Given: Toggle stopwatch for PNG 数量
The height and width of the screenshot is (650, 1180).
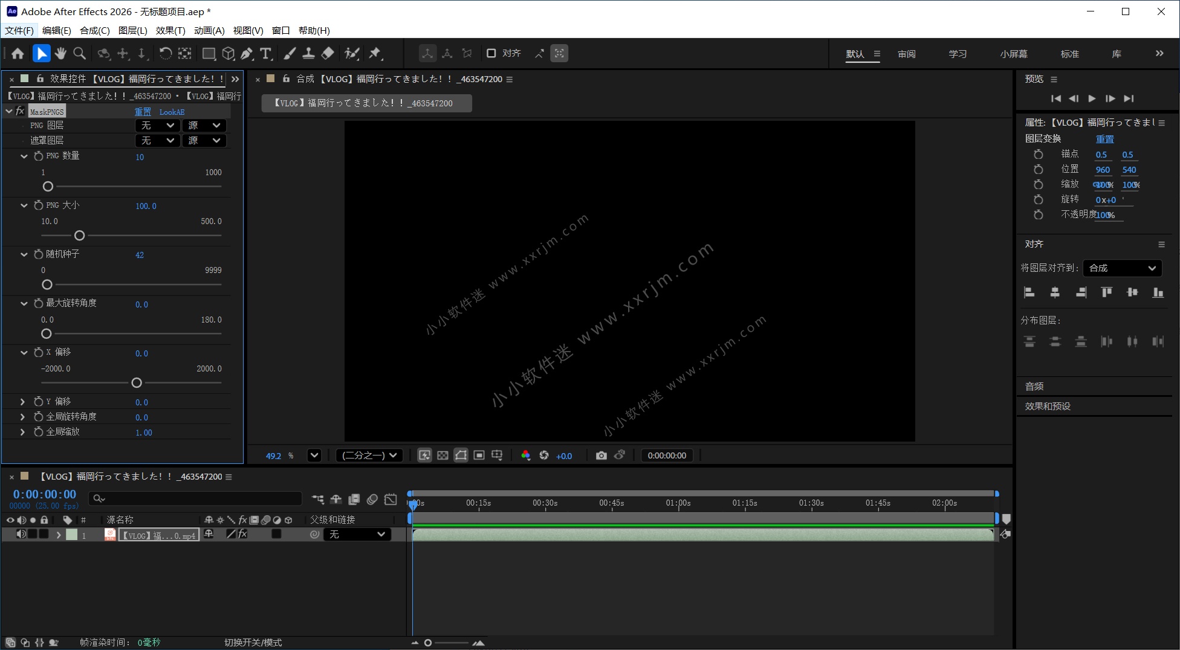Looking at the screenshot, I should (39, 156).
